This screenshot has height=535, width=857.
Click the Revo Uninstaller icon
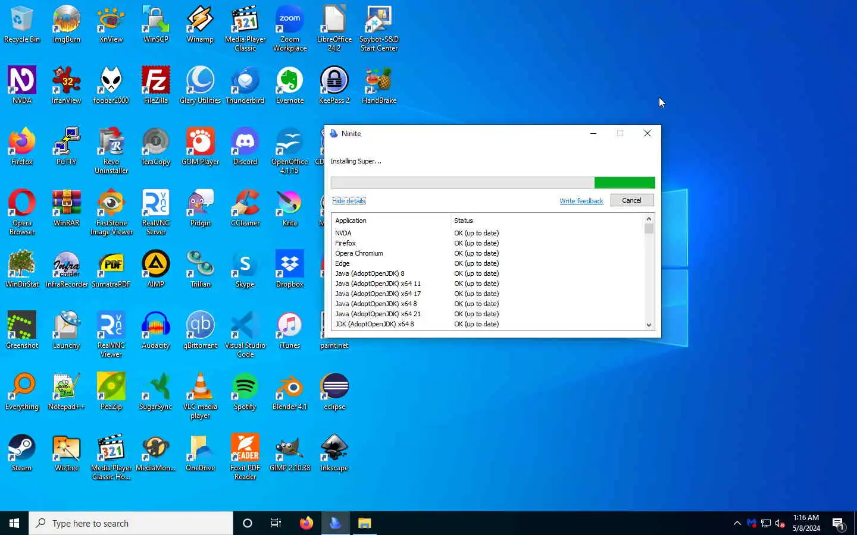click(x=111, y=150)
